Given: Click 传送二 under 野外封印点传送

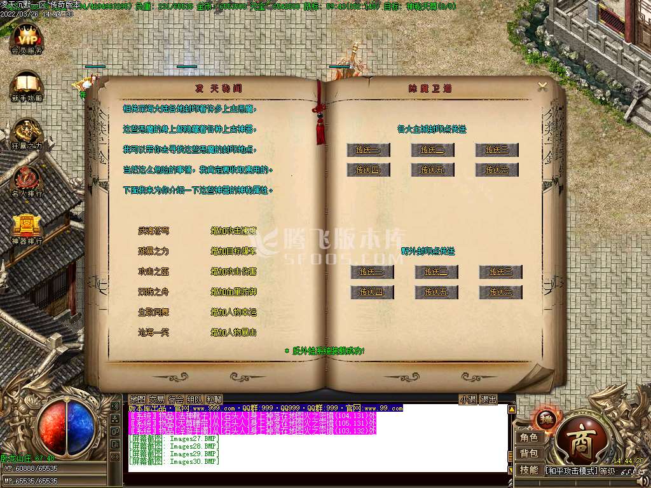Looking at the screenshot, I should point(436,272).
